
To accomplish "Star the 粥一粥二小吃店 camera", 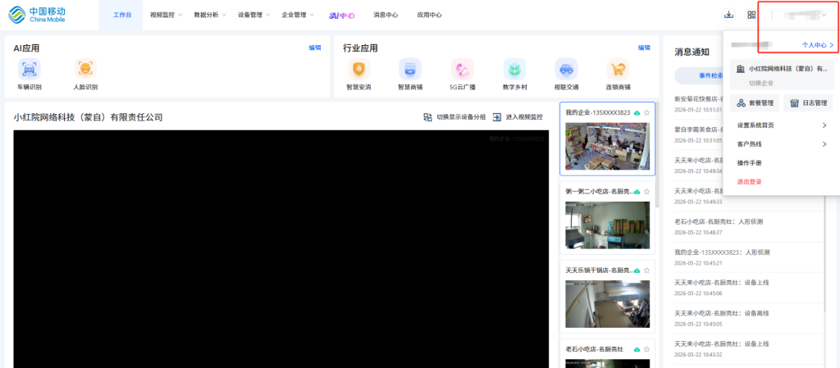I will point(646,192).
